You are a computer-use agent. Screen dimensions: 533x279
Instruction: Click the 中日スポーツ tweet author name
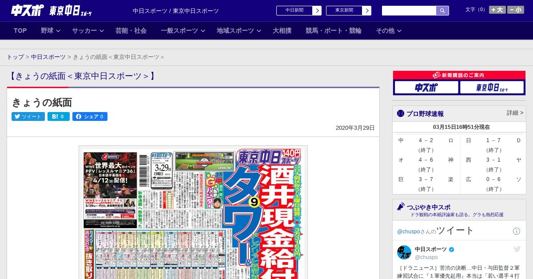(431, 249)
